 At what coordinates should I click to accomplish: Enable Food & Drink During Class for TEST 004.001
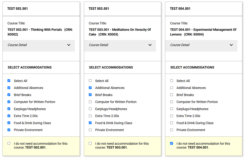172,123
